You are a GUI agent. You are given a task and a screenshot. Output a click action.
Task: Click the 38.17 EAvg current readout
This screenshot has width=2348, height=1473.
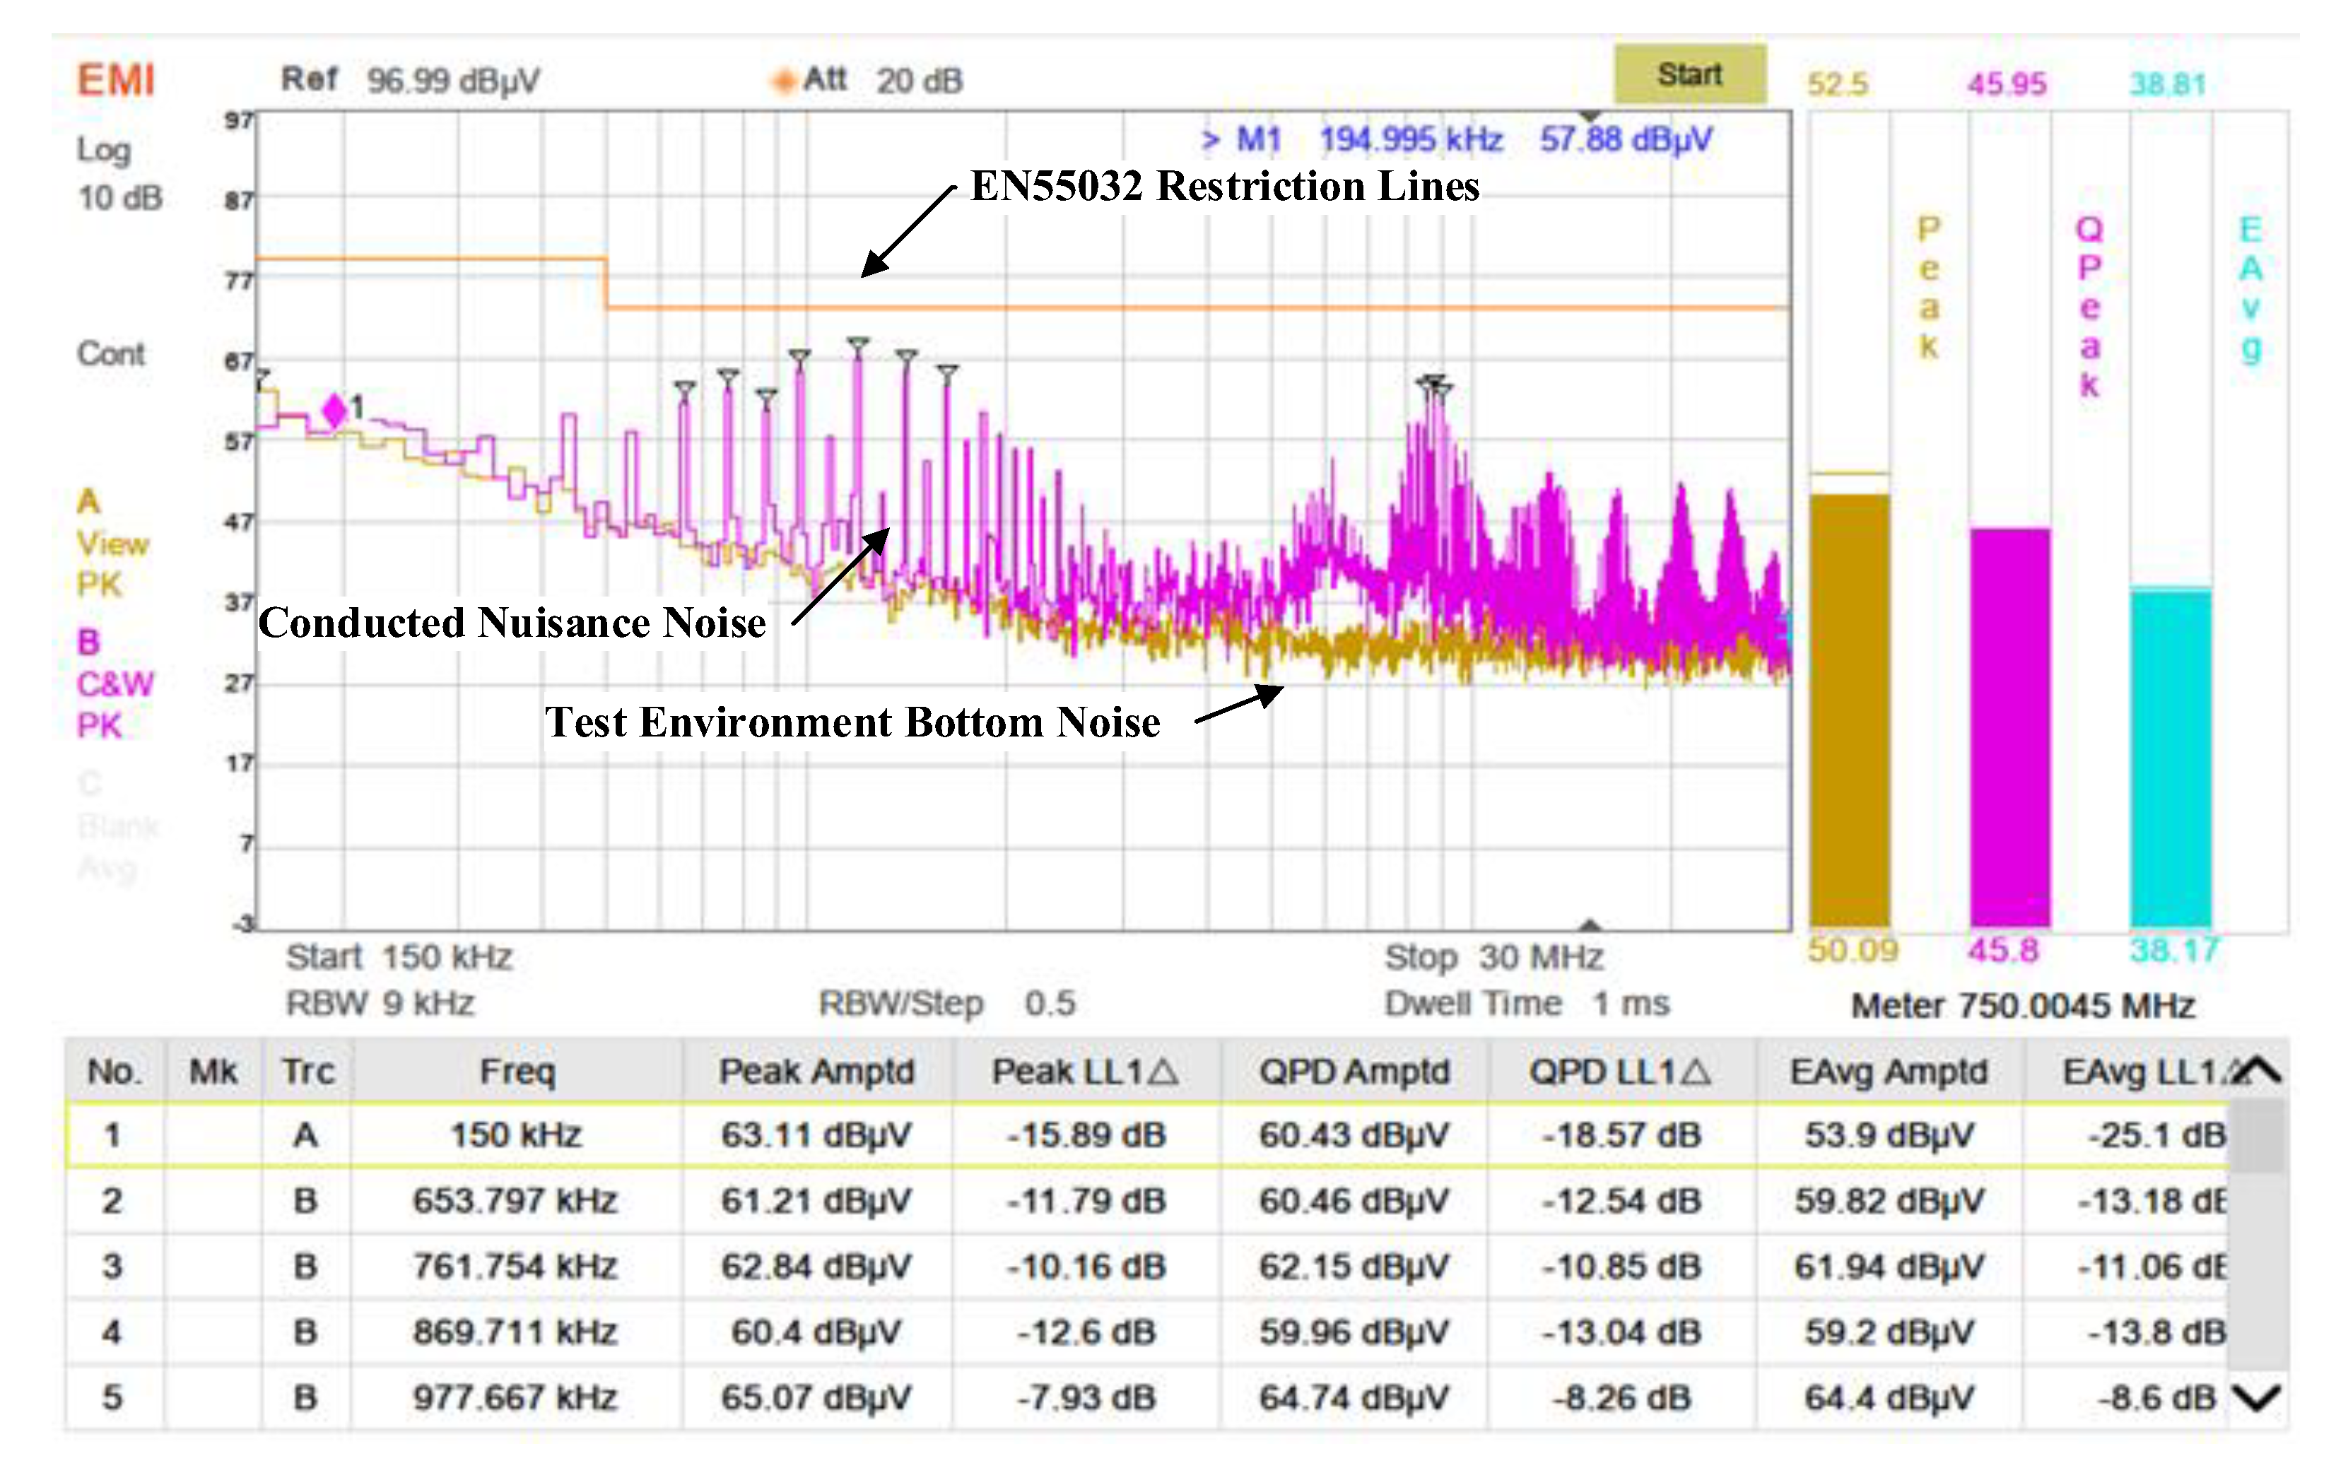click(2173, 950)
